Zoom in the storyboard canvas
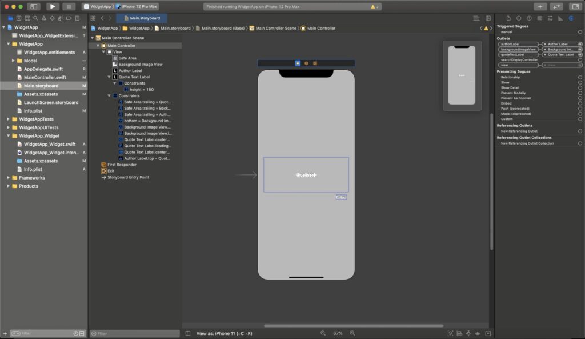Viewport: 585px width, 339px height. point(352,333)
